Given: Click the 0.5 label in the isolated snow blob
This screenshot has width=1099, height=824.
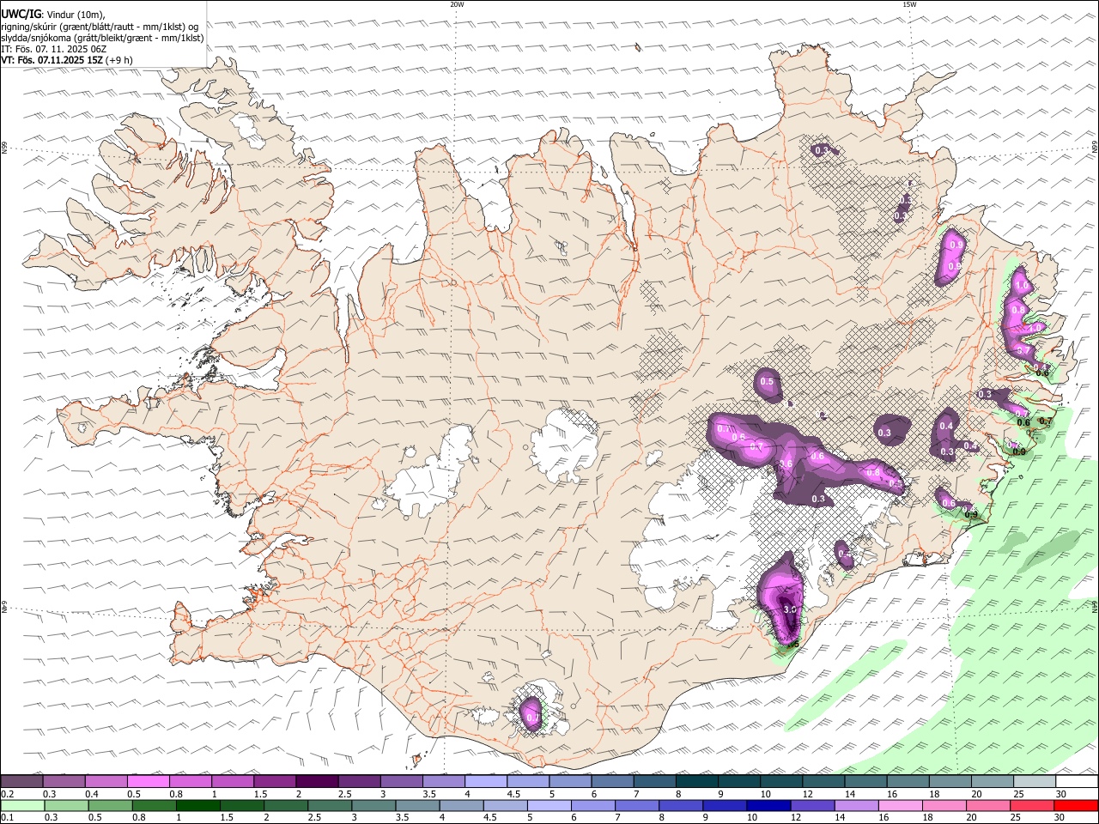Looking at the screenshot, I should click(x=768, y=381).
